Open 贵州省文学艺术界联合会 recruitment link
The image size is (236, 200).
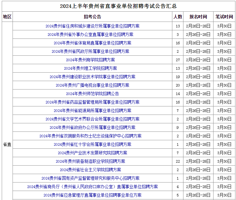click(92, 119)
